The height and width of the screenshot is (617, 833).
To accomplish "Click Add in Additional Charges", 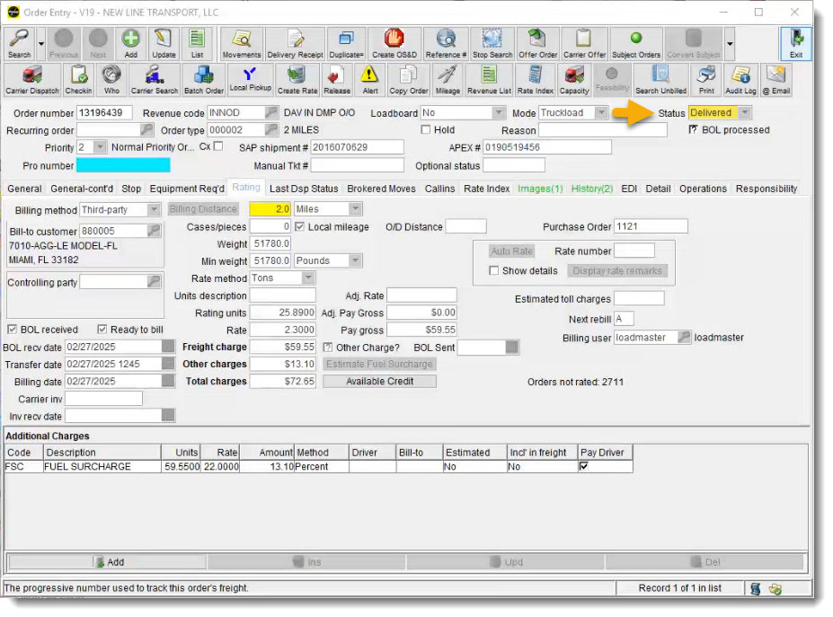I will pyautogui.click(x=107, y=562).
